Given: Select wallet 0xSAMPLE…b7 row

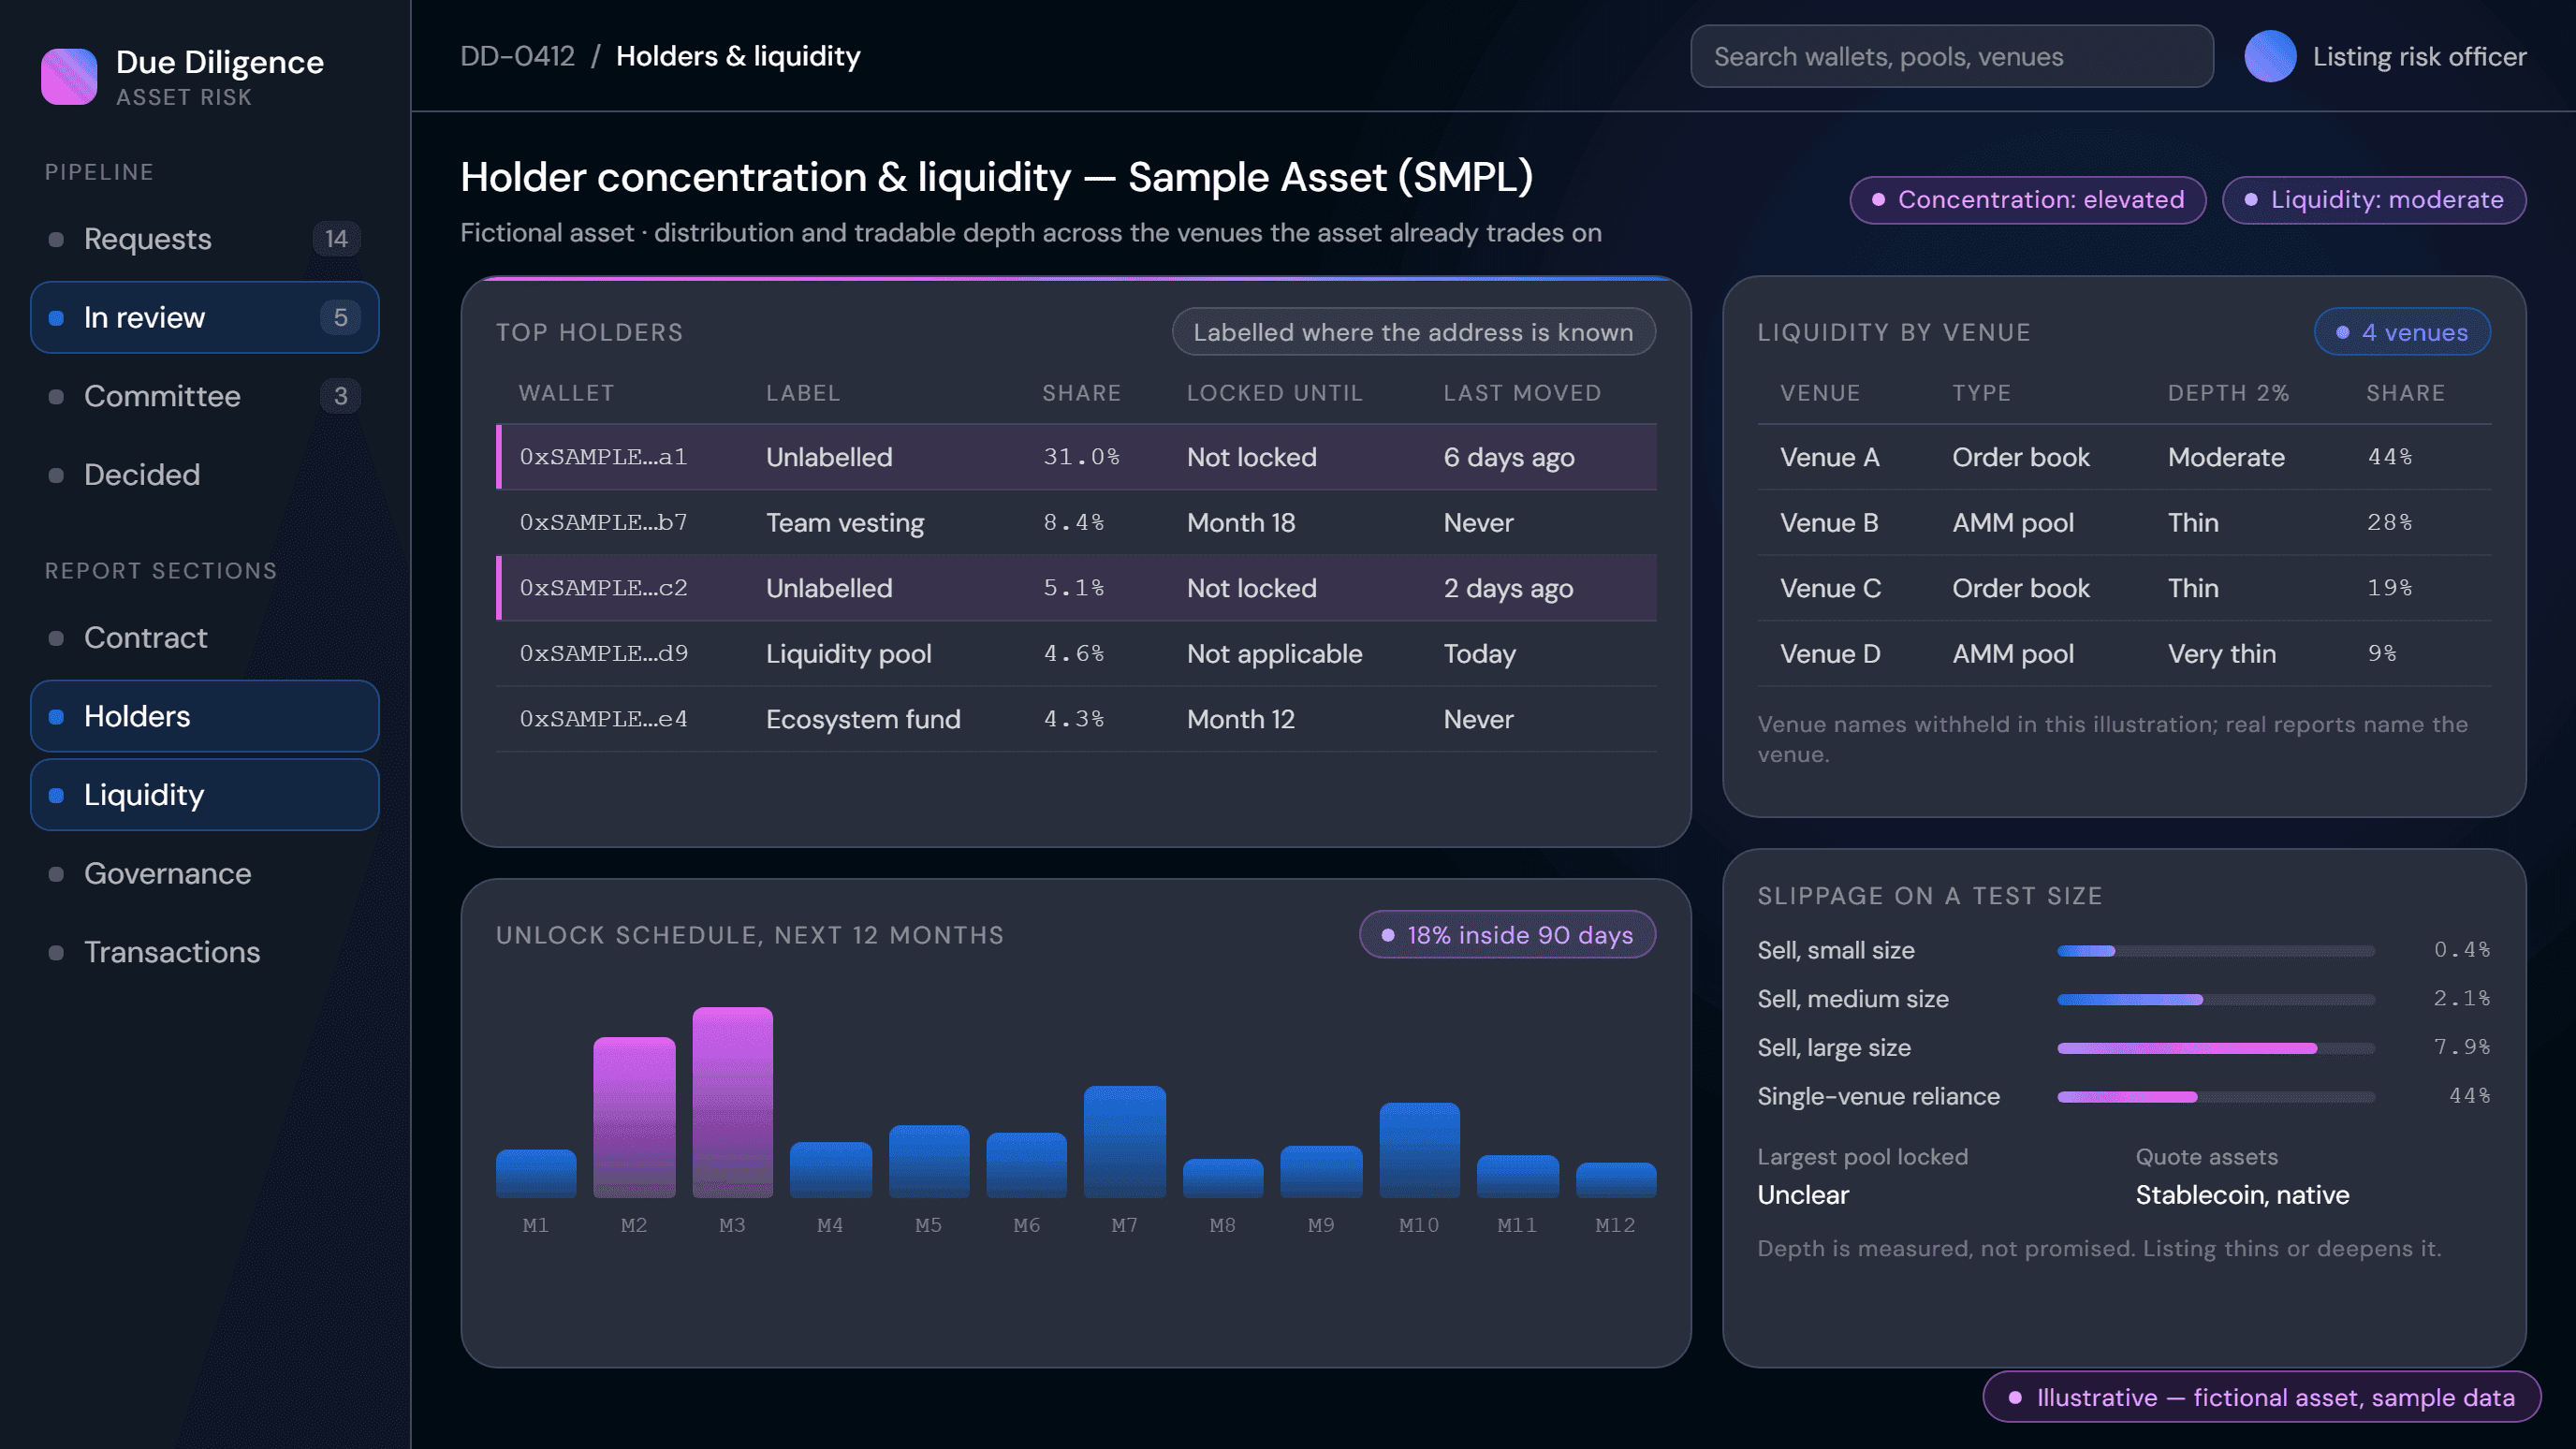Looking at the screenshot, I should point(1076,523).
